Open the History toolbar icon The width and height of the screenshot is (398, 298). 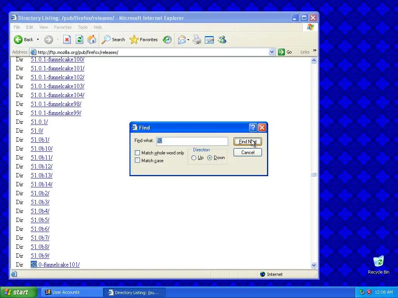click(x=167, y=40)
